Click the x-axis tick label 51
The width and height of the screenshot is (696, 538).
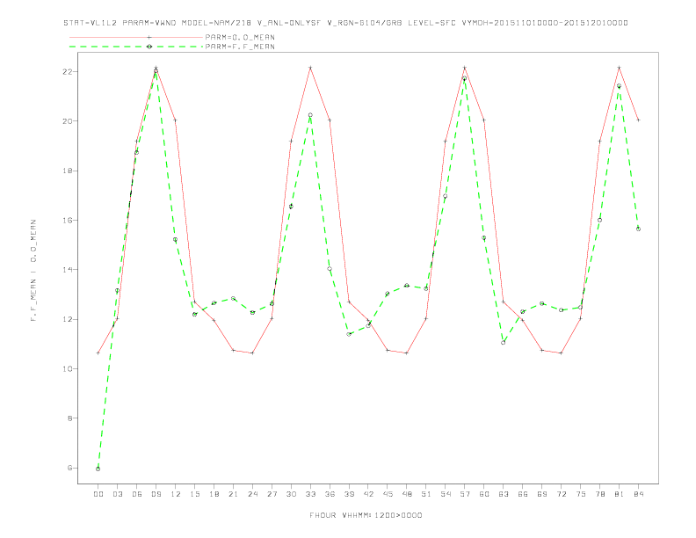coord(426,494)
